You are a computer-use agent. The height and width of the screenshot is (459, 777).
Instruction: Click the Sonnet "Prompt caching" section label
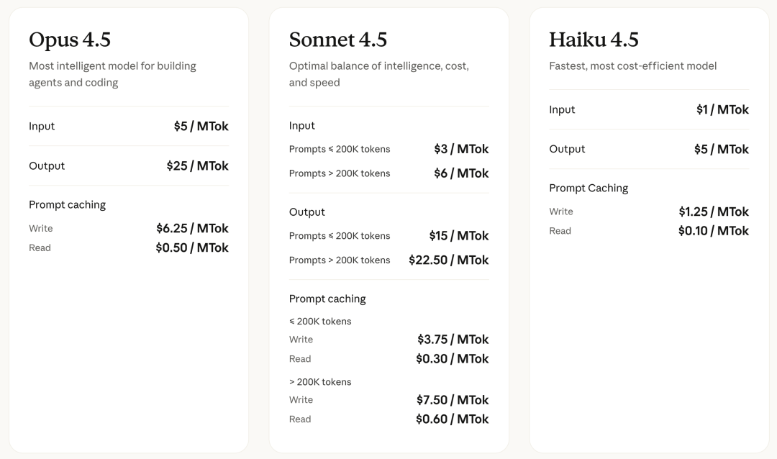(327, 299)
